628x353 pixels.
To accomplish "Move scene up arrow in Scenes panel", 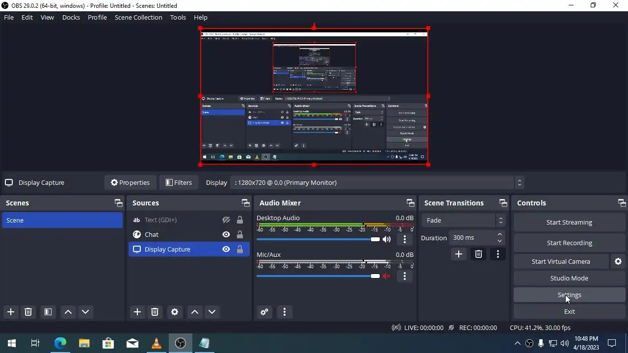I will coord(68,312).
